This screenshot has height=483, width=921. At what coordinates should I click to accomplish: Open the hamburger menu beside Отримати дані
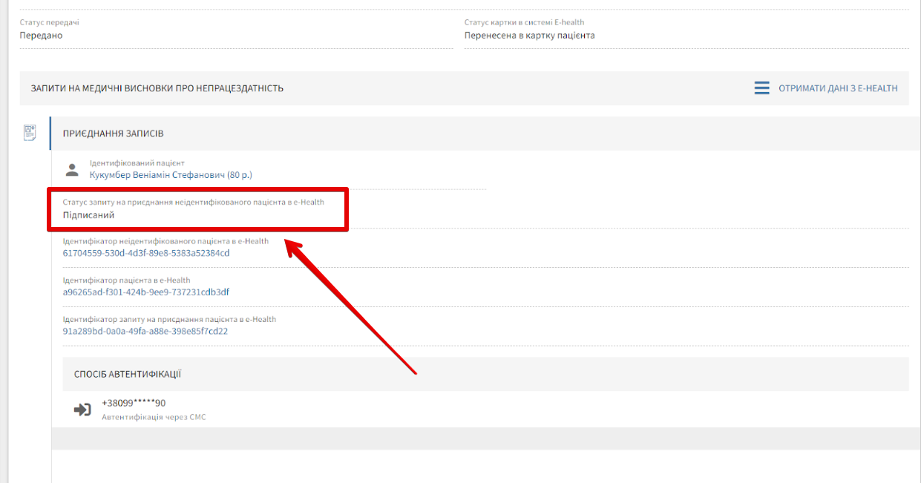click(761, 88)
